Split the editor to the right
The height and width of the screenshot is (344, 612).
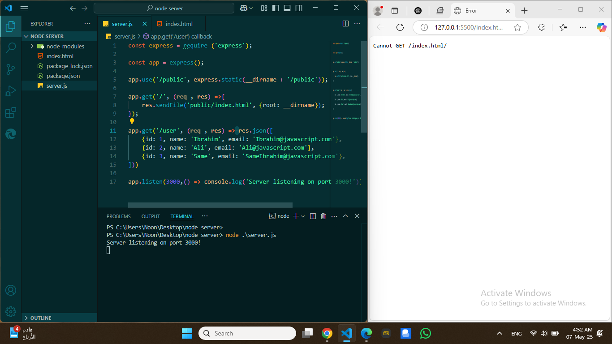pyautogui.click(x=345, y=24)
